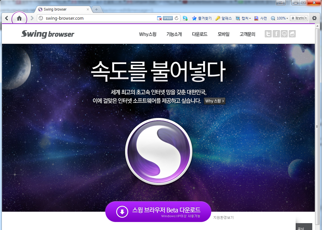Open 즐겨찾기 bookmarks star
The width and height of the screenshot is (322, 230).
tap(202, 18)
